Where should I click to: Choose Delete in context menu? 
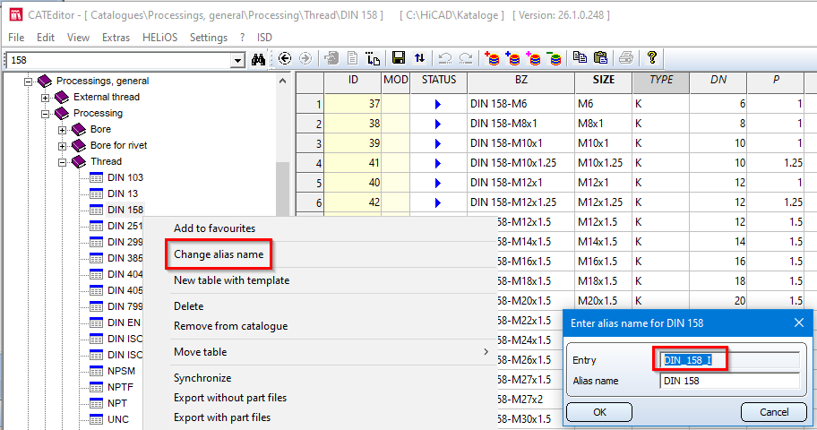tap(189, 306)
